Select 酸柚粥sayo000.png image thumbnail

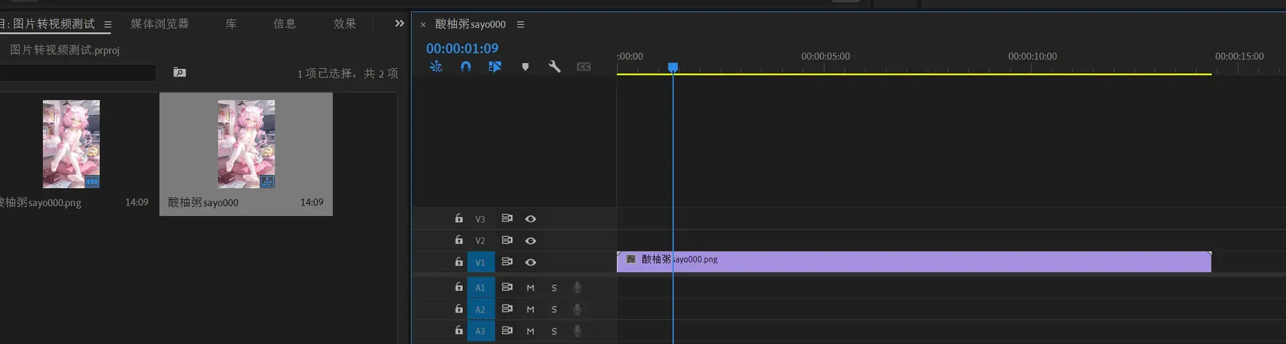point(71,144)
